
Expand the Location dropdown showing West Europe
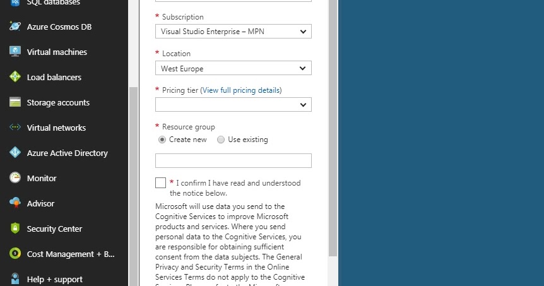click(233, 68)
